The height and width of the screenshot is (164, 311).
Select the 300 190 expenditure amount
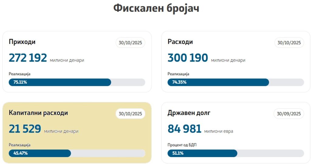[188, 58]
